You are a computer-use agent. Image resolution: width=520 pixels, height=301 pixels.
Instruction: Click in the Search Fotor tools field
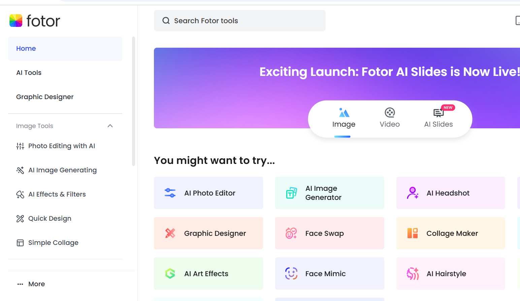(x=240, y=20)
